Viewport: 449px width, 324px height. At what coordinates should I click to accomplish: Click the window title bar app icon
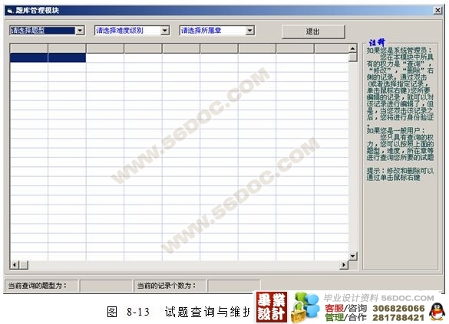(x=10, y=11)
